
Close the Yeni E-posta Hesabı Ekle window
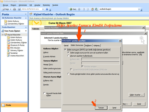(x=145, y=33)
